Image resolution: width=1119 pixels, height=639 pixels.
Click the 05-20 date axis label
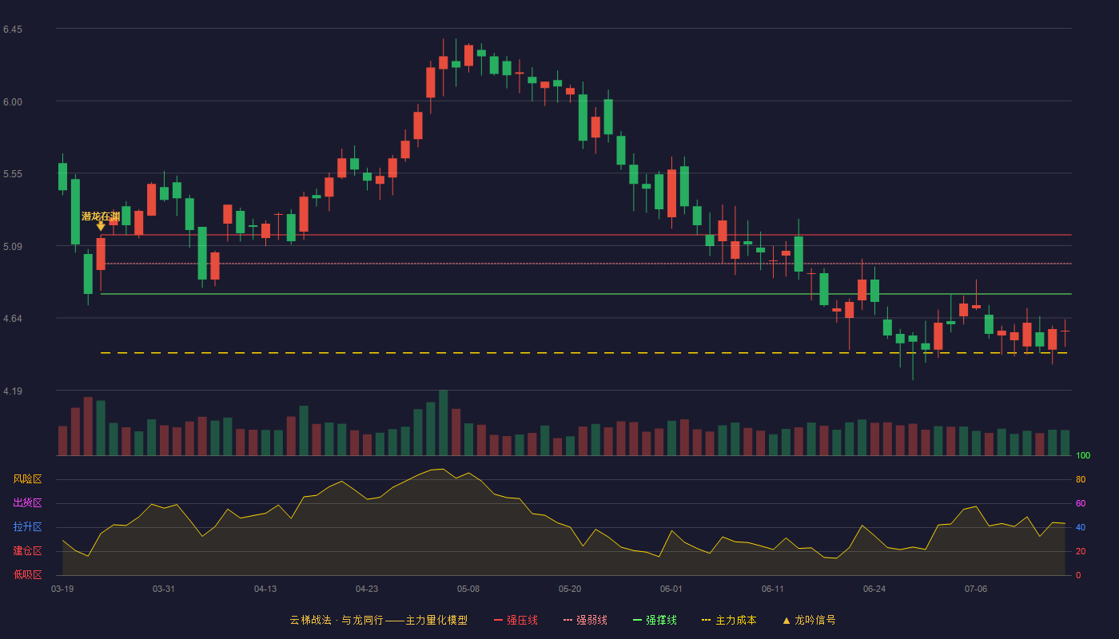click(x=570, y=589)
